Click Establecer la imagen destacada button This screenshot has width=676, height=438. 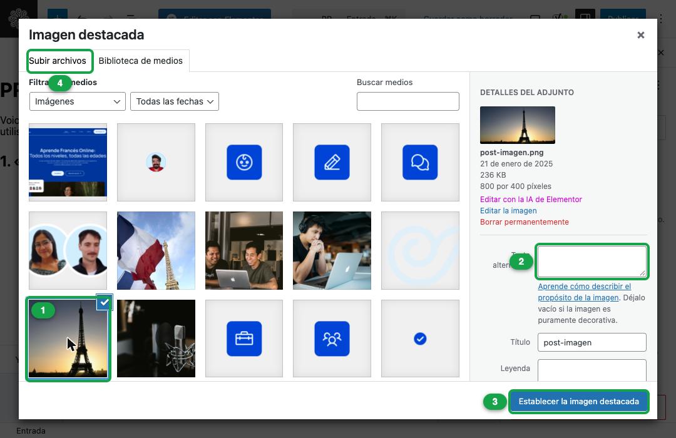pyautogui.click(x=578, y=401)
